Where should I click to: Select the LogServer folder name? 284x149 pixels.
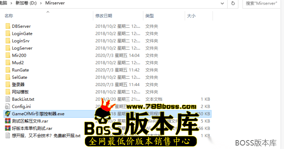(x=22, y=48)
